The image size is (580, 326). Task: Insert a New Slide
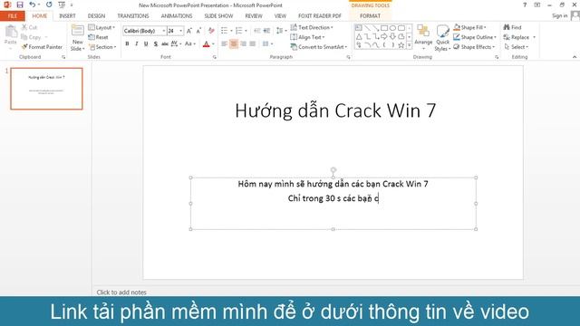[78, 38]
